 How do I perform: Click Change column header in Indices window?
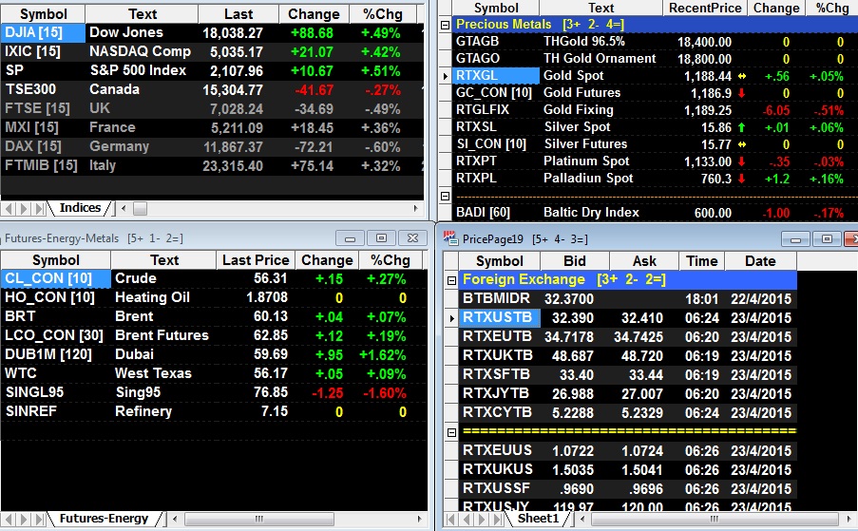point(315,14)
